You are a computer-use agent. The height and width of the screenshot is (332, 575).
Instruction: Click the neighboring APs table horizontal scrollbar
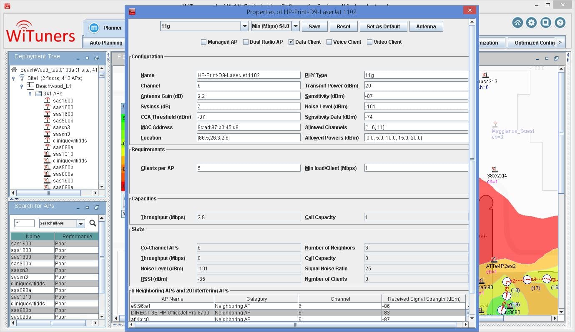(x=296, y=325)
